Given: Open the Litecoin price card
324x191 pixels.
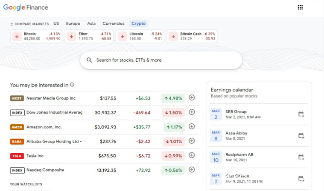Looking at the screenshot, I should click(x=140, y=36).
